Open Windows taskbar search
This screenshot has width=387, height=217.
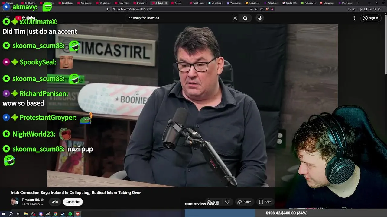(x=11, y=214)
